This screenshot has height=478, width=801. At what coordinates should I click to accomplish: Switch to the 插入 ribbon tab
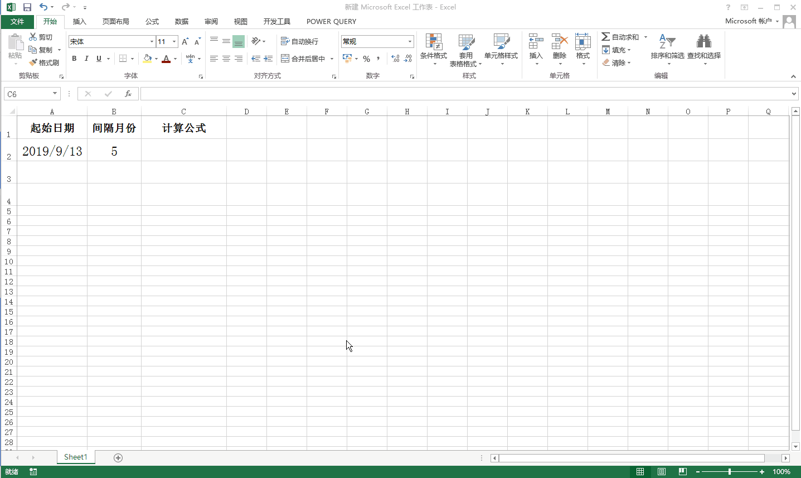click(x=80, y=22)
